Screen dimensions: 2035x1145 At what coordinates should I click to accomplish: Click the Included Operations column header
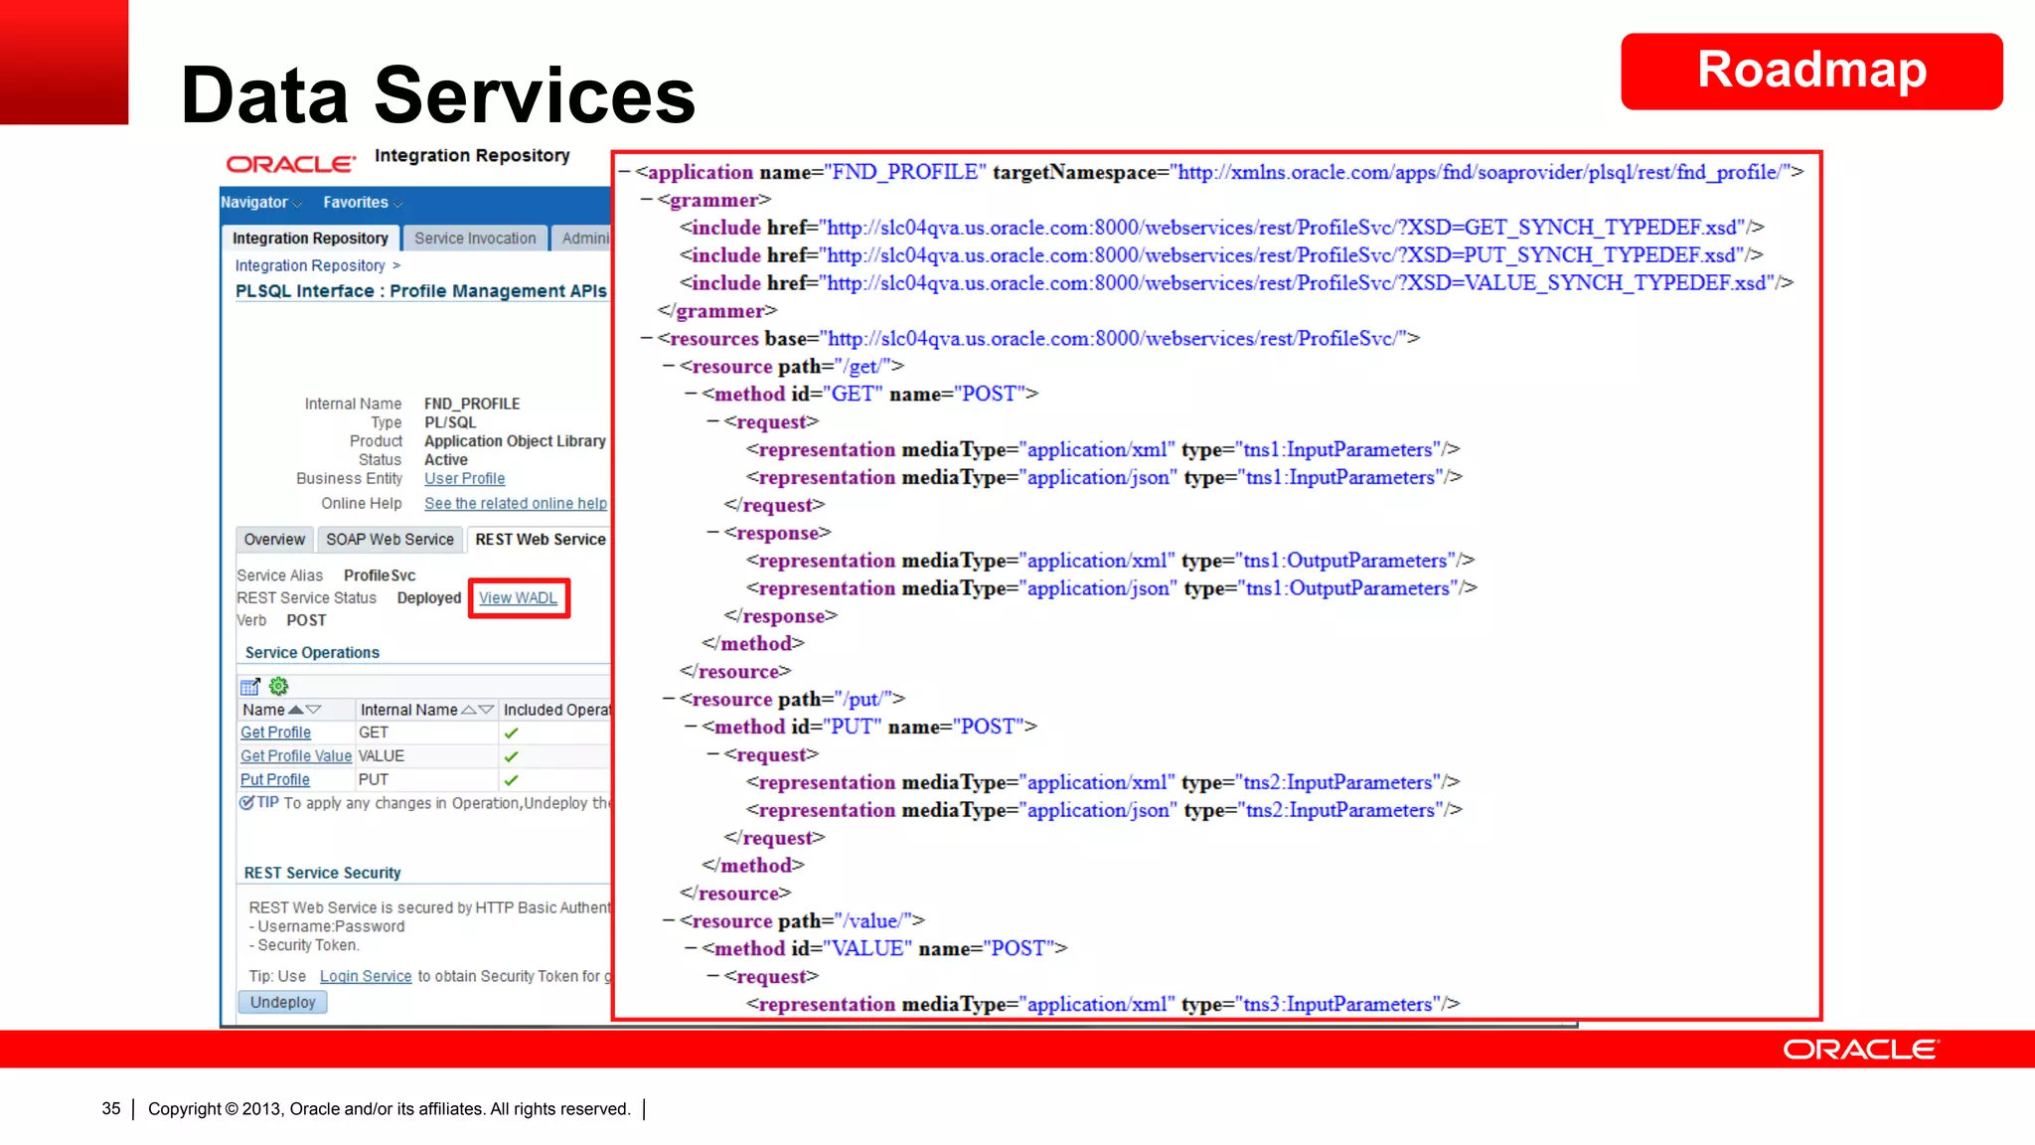tap(556, 710)
